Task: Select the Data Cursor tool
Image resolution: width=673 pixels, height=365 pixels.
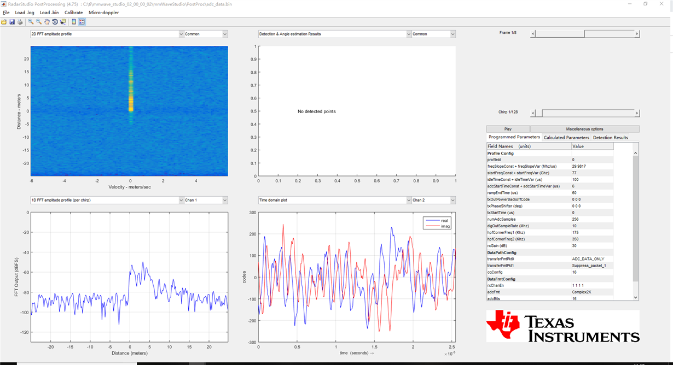Action: click(x=62, y=22)
